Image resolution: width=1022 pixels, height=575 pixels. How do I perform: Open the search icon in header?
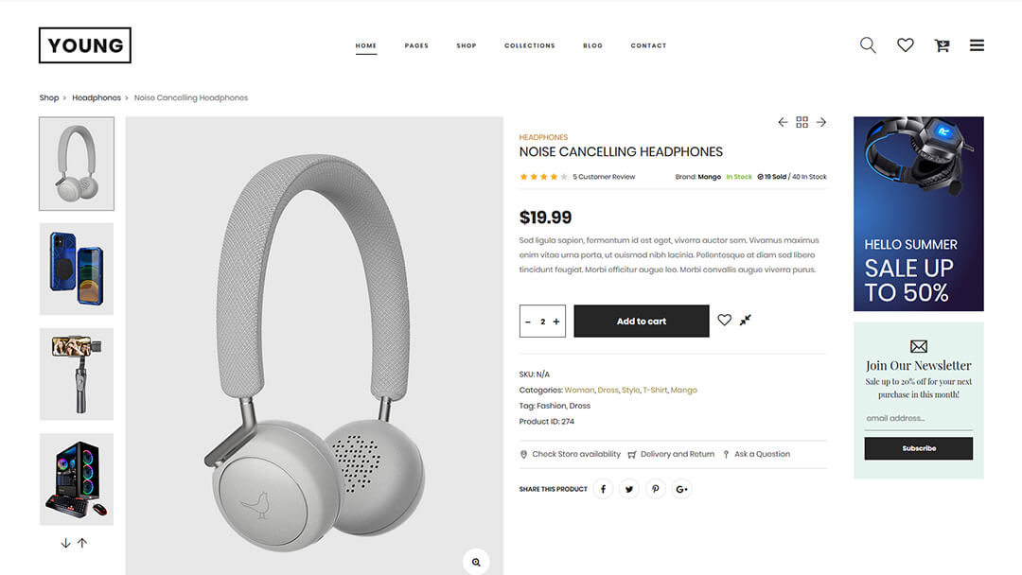pos(868,45)
